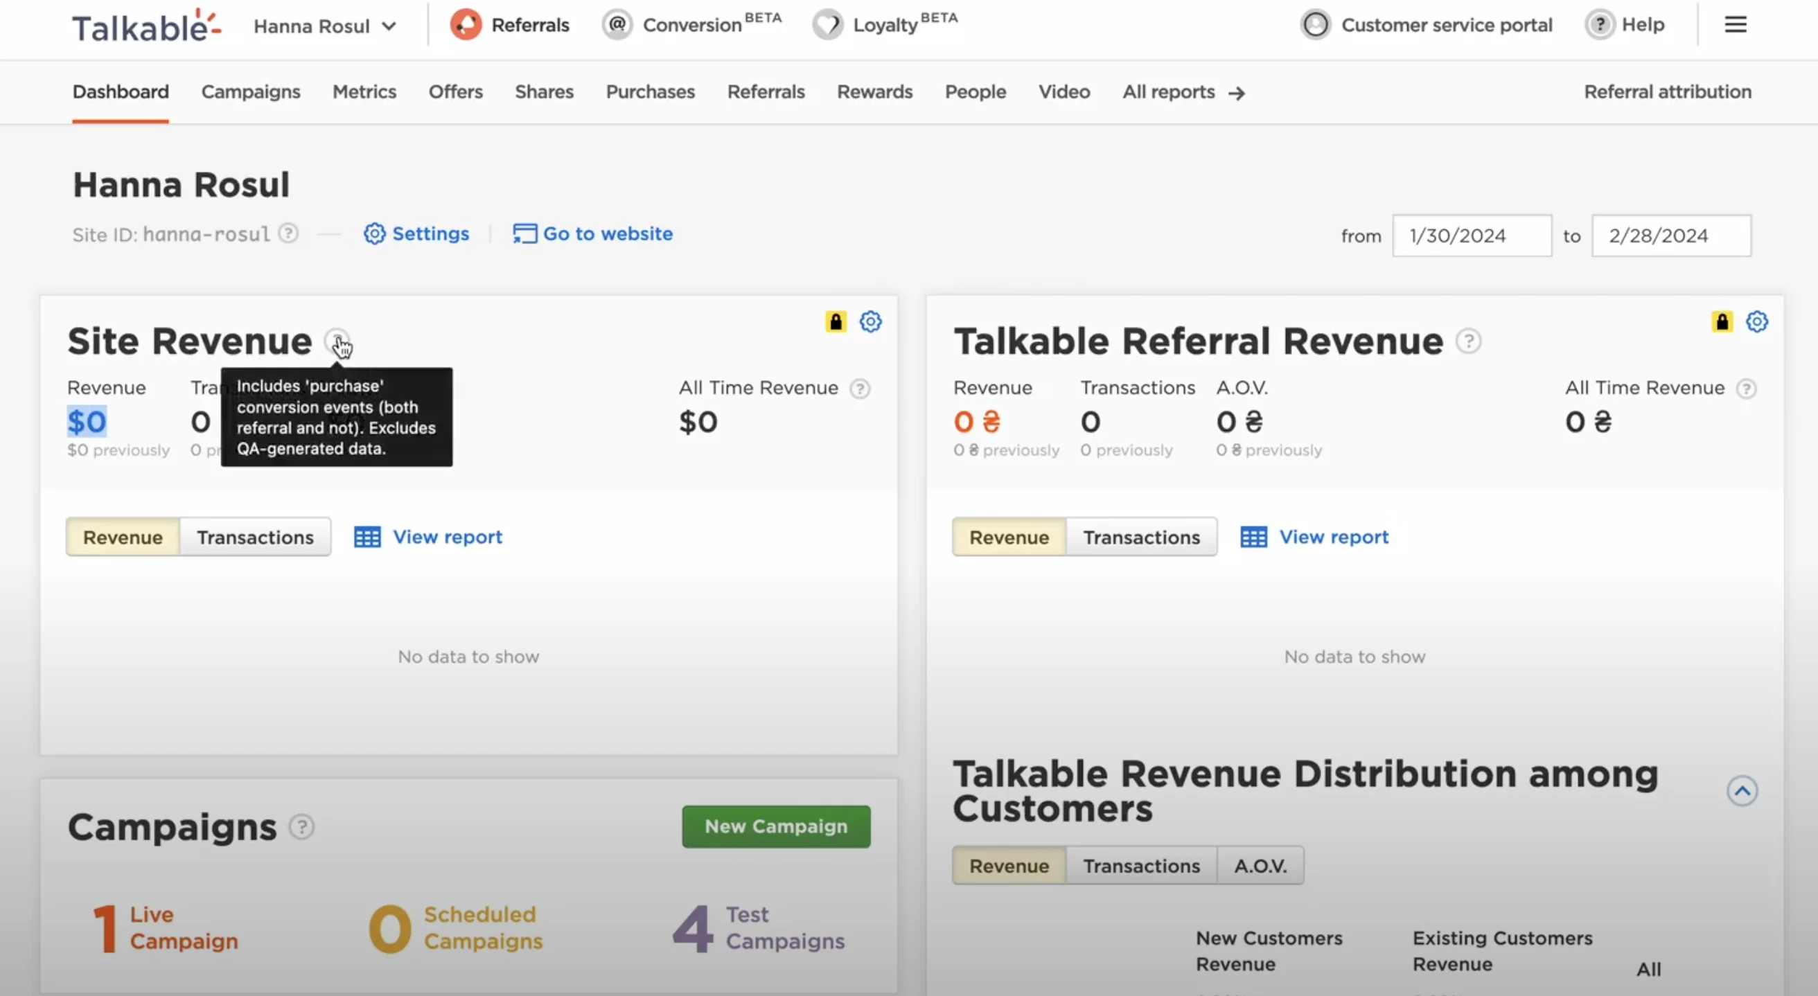
Task: Click the lock icon on Site Revenue card
Action: 836,321
